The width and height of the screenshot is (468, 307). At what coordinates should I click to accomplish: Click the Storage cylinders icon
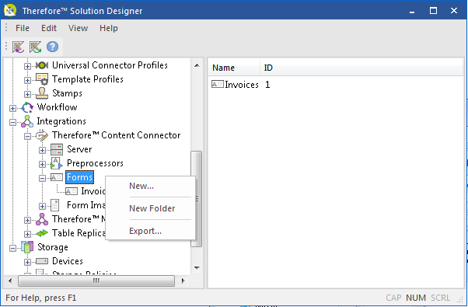click(x=27, y=247)
